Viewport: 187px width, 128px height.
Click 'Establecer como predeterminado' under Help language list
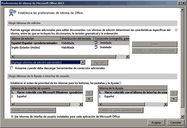point(121,110)
